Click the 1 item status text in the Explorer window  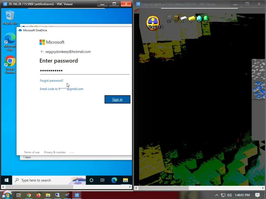27,157
